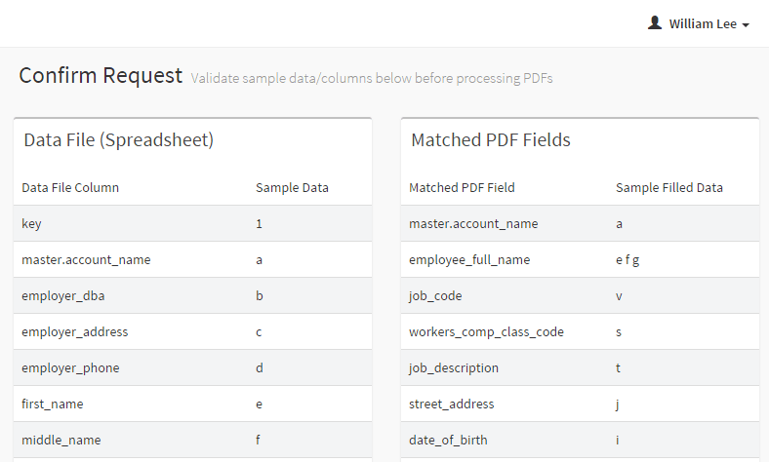Select the employer_phone row

[x=193, y=367]
